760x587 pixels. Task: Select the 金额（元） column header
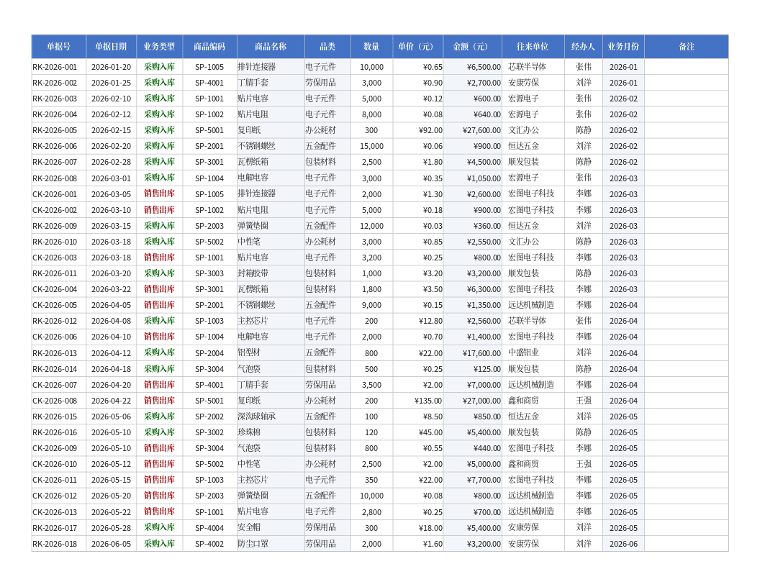473,47
